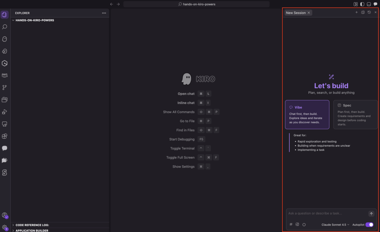The height and width of the screenshot is (232, 380).
Task: Open the Extensions view in sidebar
Action: pos(4,136)
